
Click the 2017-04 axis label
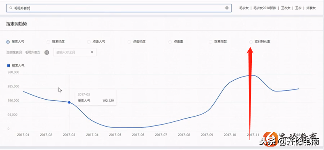point(92,135)
